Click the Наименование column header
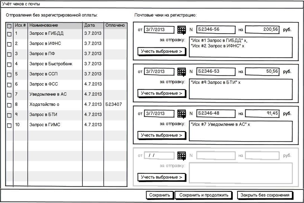The height and width of the screenshot is (203, 304). [44, 25]
